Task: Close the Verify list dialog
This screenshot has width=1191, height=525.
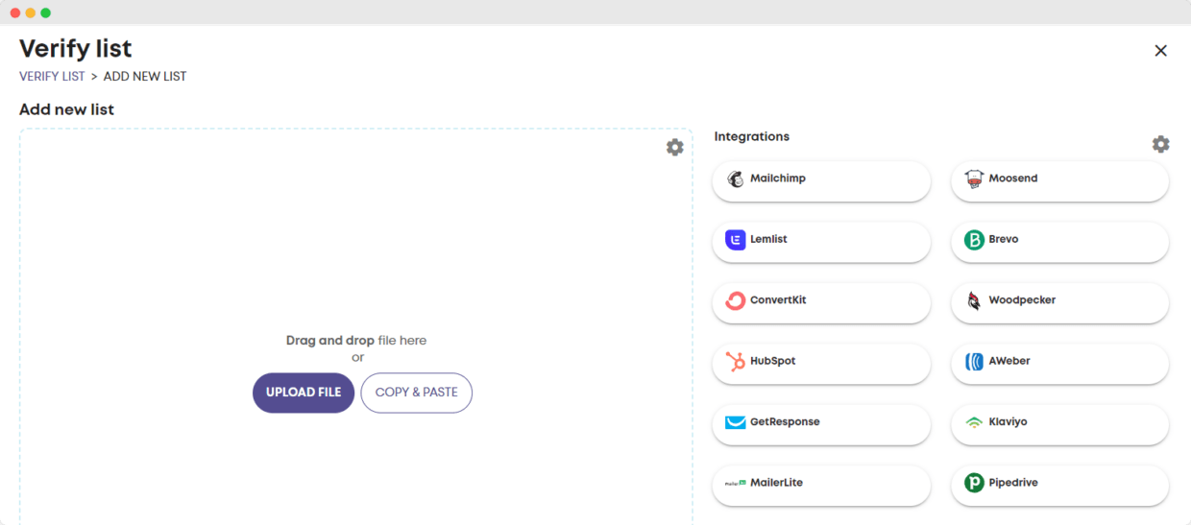Action: tap(1160, 51)
